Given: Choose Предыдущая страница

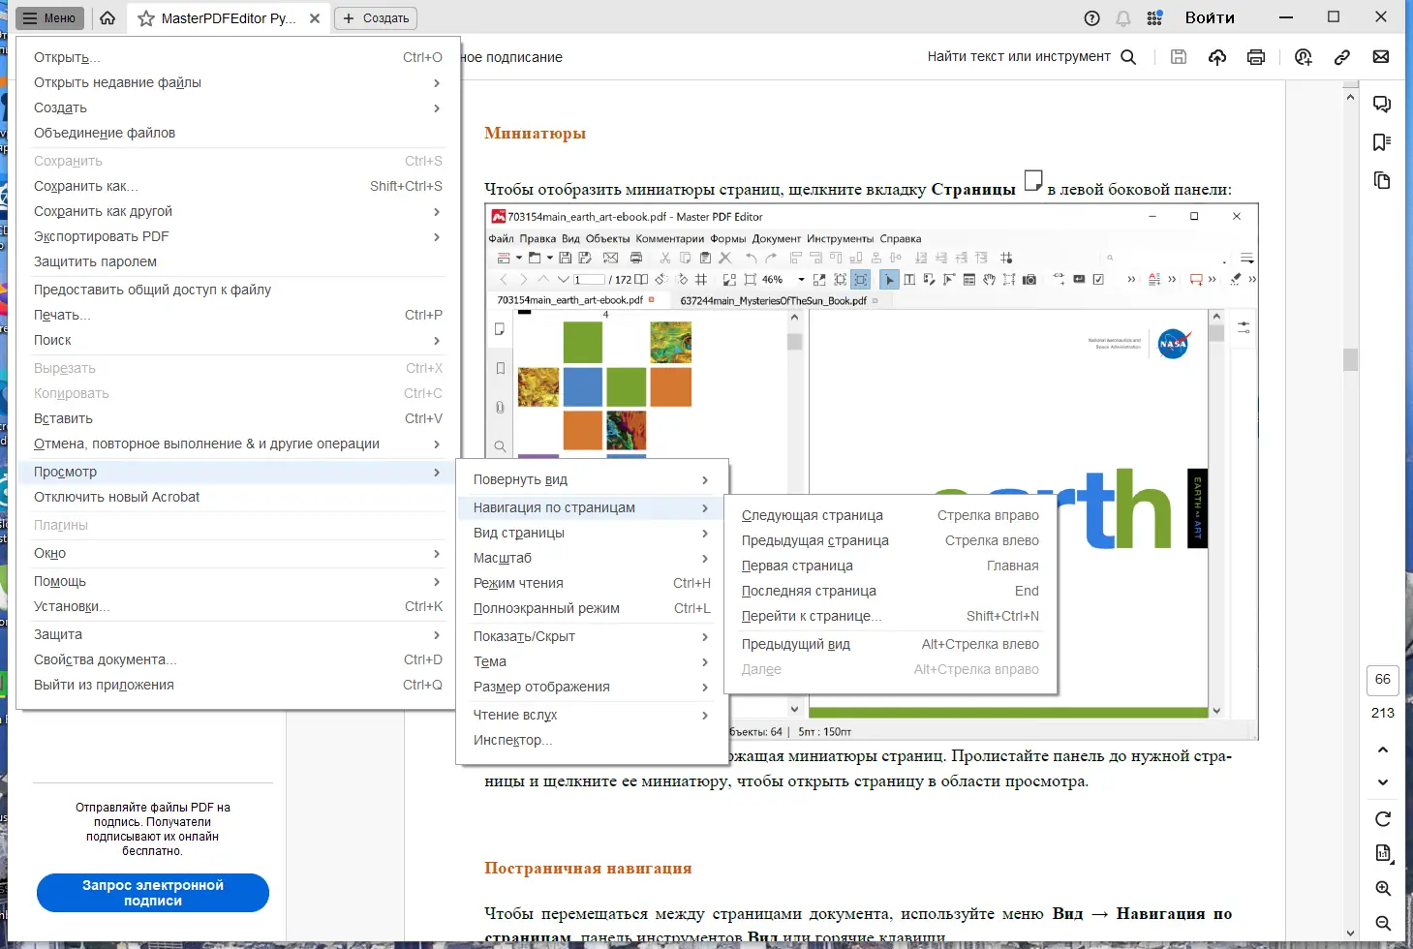Looking at the screenshot, I should tap(890, 540).
